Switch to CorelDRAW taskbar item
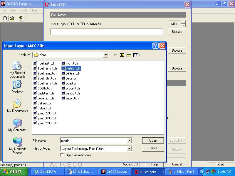235x176 pixels. click(48, 172)
